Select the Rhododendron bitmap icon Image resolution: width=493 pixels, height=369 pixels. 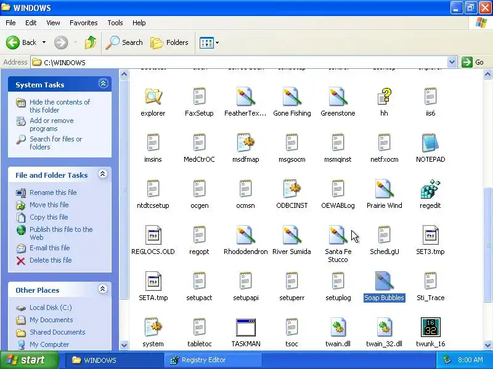pos(245,236)
